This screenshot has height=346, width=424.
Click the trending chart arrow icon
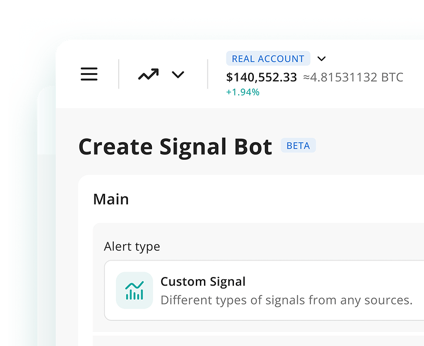click(148, 74)
